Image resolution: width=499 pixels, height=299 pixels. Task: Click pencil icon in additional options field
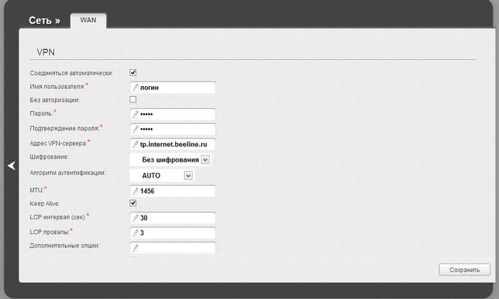[x=135, y=248]
